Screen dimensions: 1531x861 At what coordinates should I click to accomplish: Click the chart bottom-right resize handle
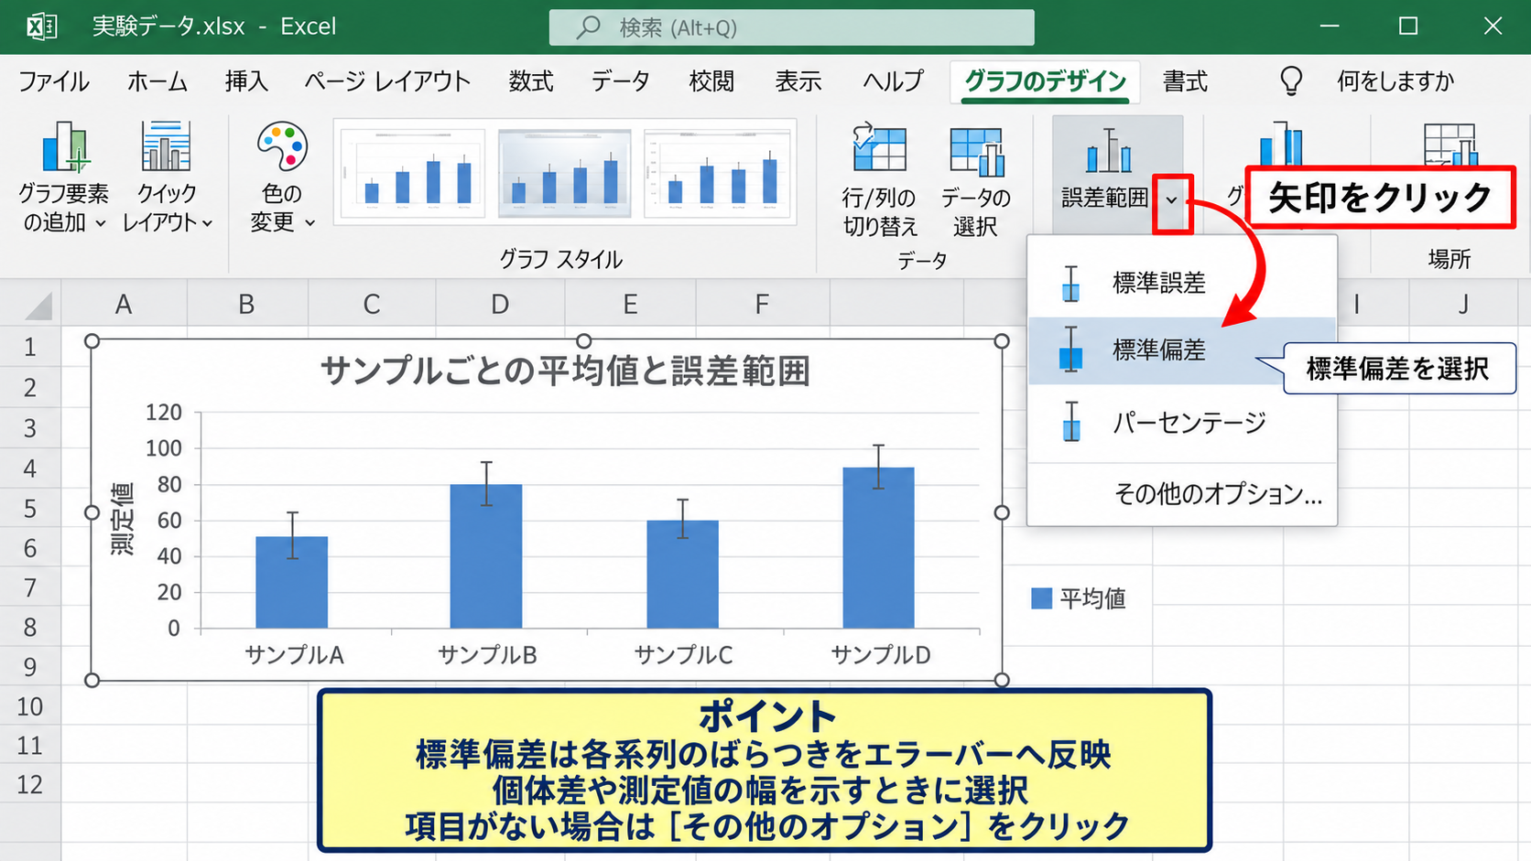1002,680
